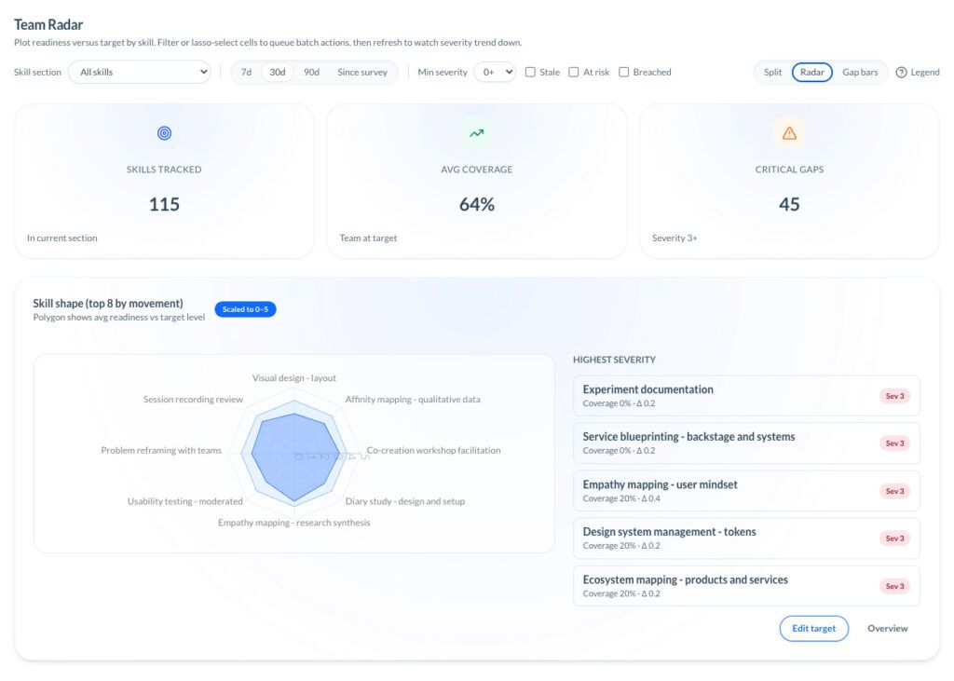This screenshot has width=954, height=681.
Task: Click Co-creation workshop facilitation radar label
Action: 433,450
